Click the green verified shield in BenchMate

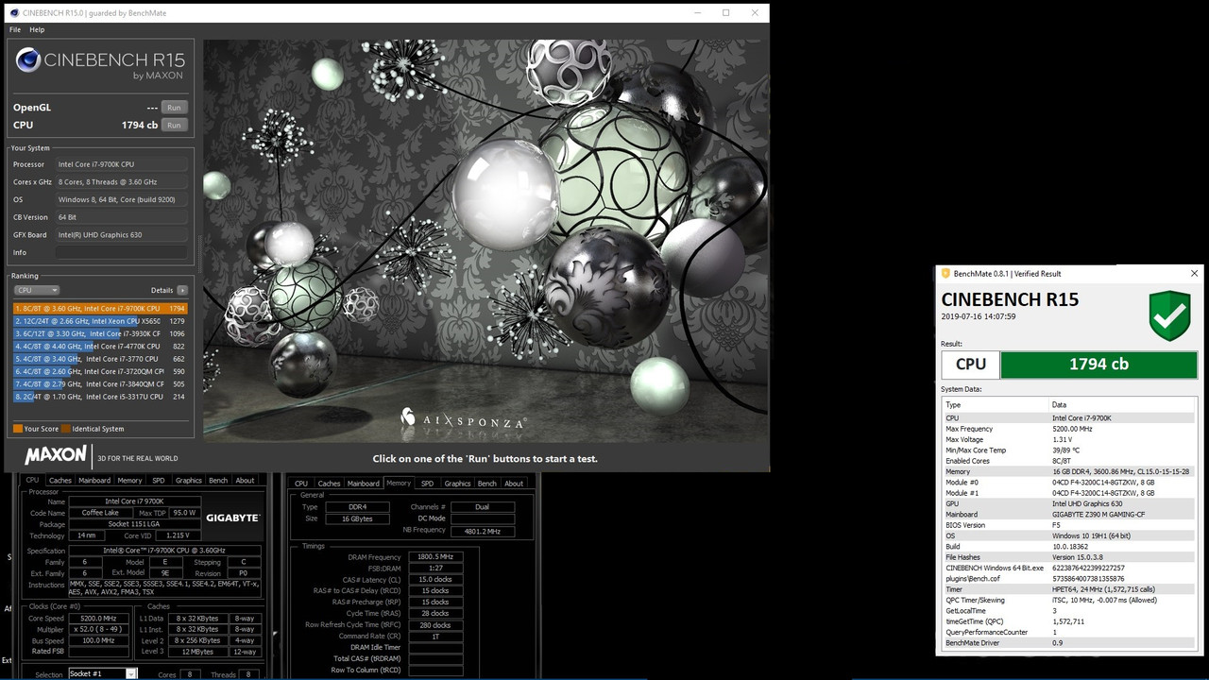[1169, 315]
